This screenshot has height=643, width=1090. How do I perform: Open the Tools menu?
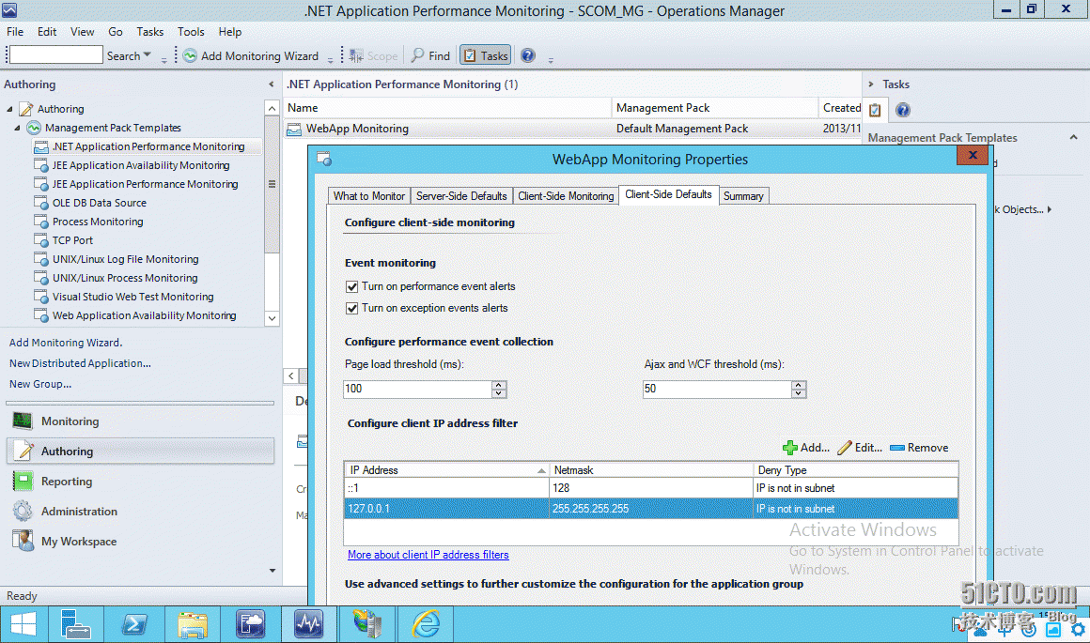pyautogui.click(x=191, y=32)
